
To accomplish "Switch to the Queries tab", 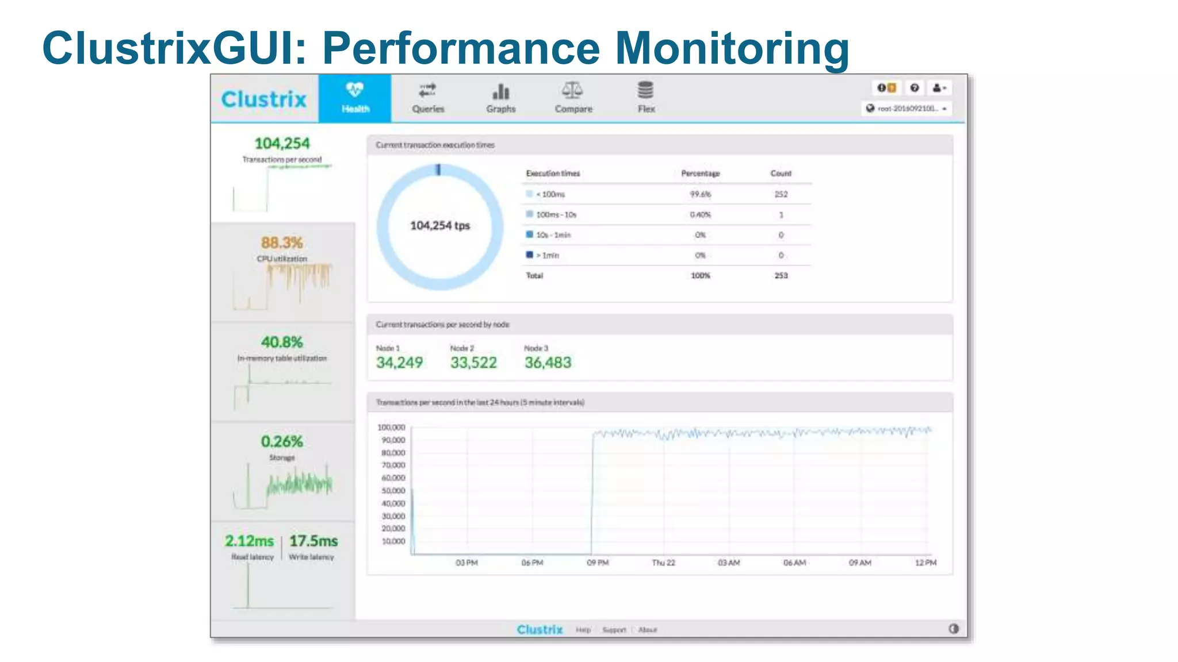I will 428,98.
